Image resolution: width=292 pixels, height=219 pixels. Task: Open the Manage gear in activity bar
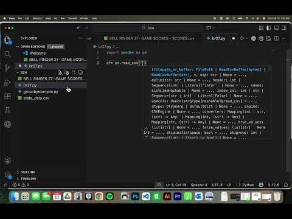[8, 175]
